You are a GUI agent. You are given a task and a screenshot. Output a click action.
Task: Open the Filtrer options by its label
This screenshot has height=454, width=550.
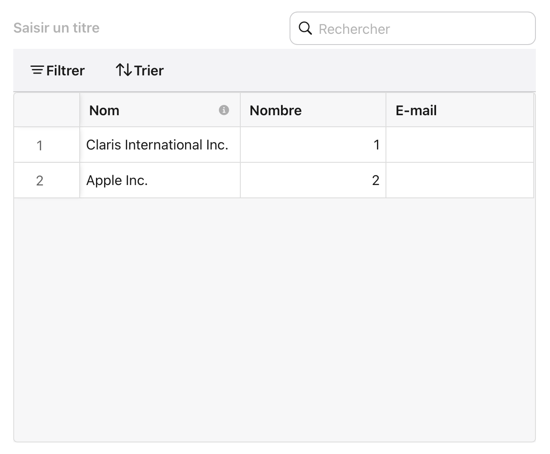point(65,71)
